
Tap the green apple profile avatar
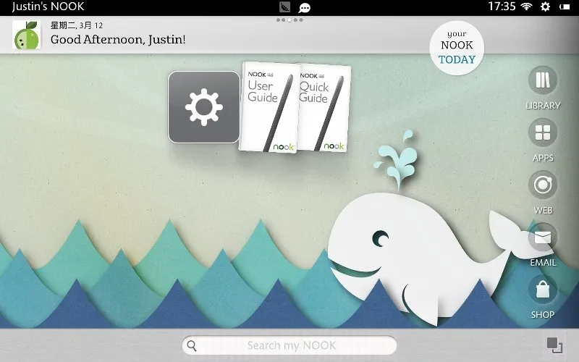(27, 35)
